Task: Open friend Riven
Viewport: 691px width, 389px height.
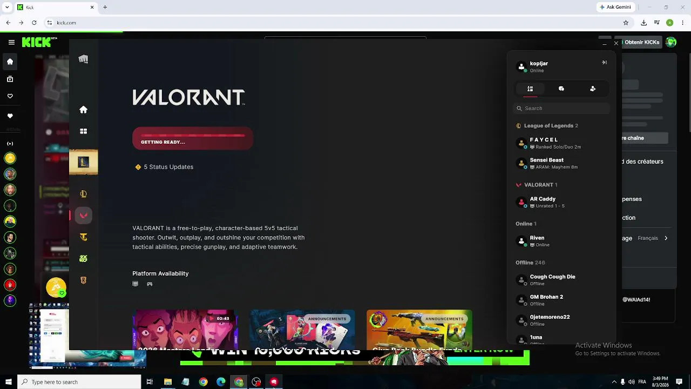Action: tap(561, 241)
